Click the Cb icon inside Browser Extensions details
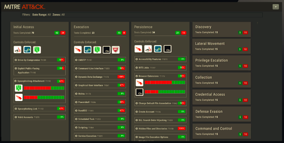The image size is (284, 143). [140, 92]
